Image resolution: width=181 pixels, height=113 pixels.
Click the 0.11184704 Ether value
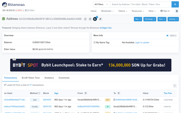pyautogui.click(x=151, y=100)
